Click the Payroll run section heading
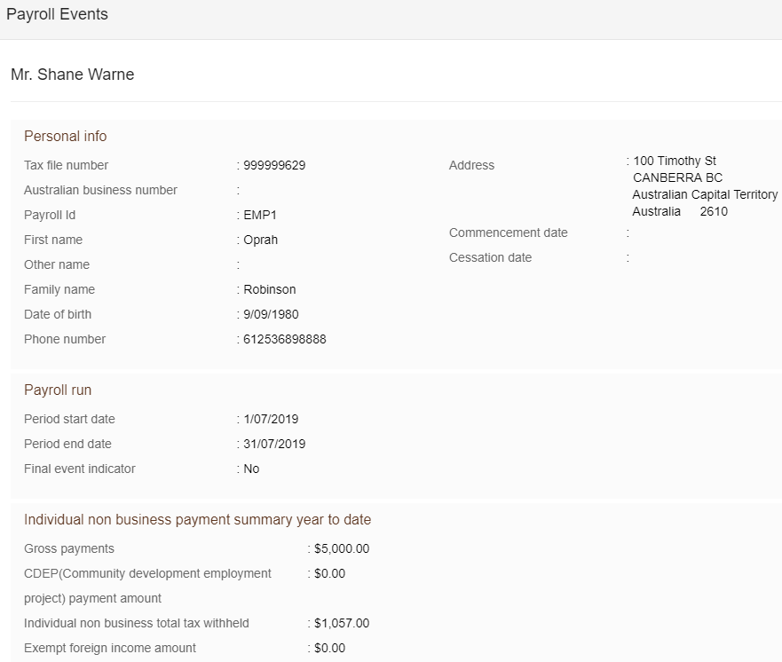The width and height of the screenshot is (782, 662). (x=58, y=390)
